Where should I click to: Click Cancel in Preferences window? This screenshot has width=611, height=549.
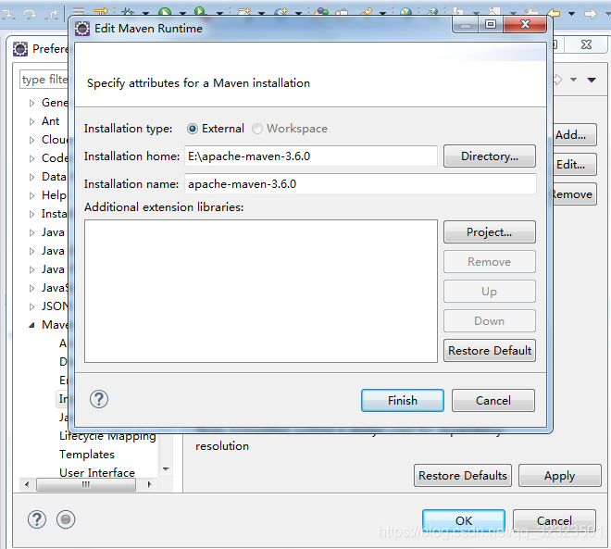555,521
